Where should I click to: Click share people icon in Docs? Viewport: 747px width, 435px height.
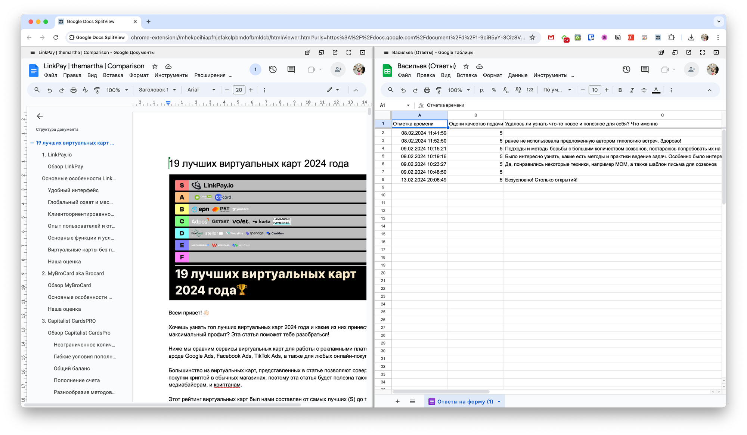pos(338,69)
